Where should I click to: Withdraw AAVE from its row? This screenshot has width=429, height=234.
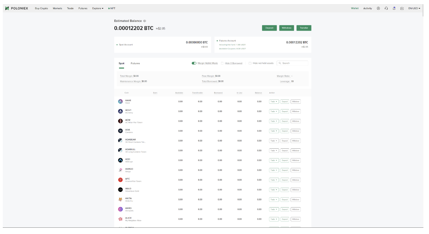(x=296, y=102)
